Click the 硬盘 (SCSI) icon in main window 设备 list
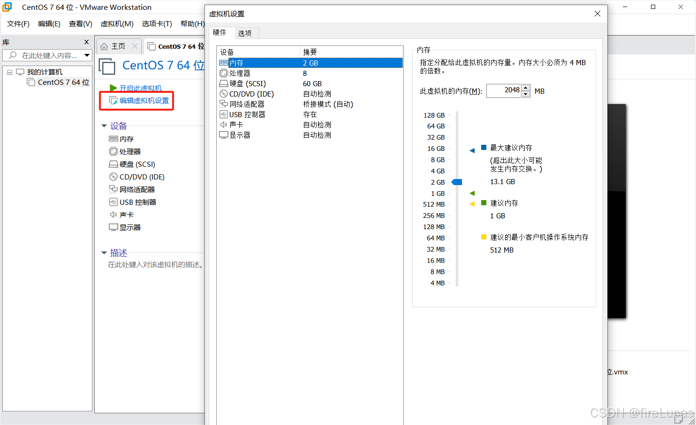The image size is (696, 425). [113, 164]
